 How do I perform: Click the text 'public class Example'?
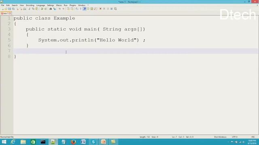click(44, 18)
